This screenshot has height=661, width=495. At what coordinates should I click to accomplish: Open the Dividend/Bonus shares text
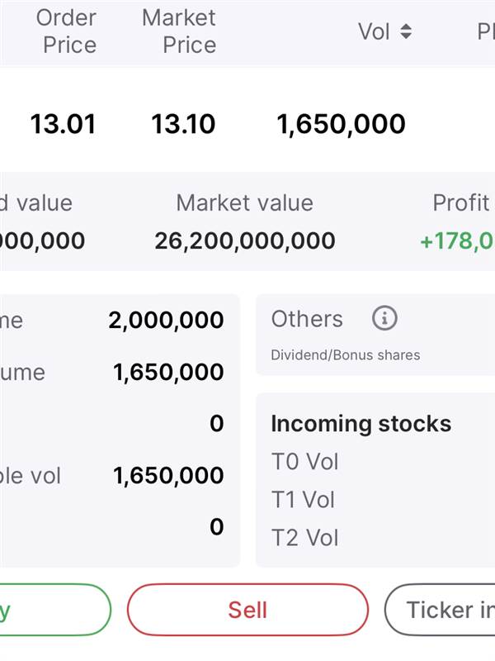tap(346, 355)
